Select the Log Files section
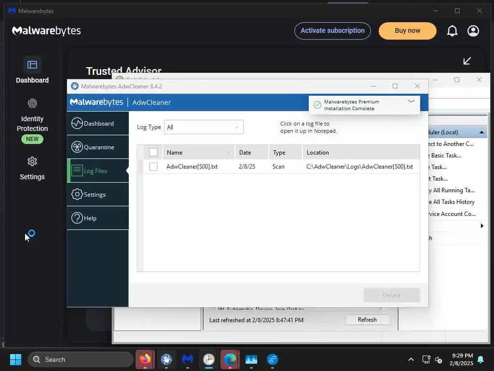Viewport: 494px width, 371px height. click(97, 171)
